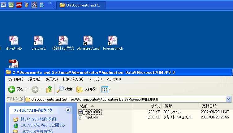233x133 pixels.
Task: Collapse the File and Folder Tasks panel
Action: (x=68, y=110)
